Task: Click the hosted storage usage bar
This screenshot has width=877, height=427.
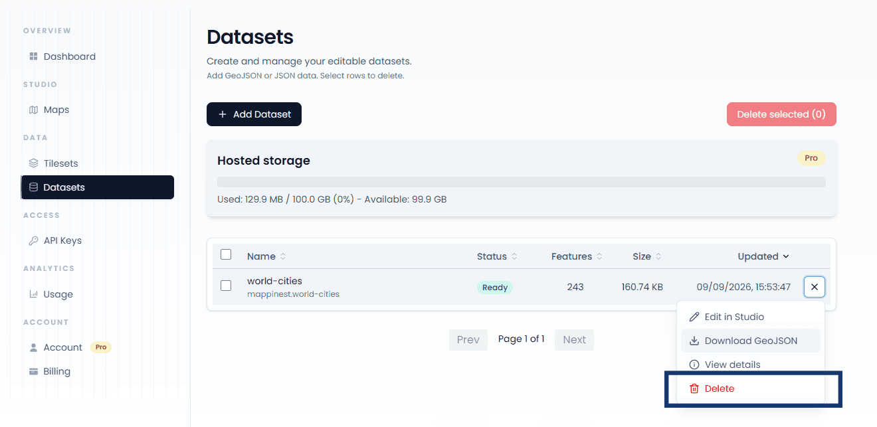Action: 522,182
